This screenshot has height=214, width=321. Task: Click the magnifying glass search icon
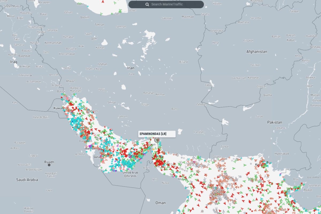[147, 4]
